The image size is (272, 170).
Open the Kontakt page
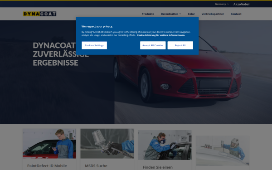tap(236, 14)
